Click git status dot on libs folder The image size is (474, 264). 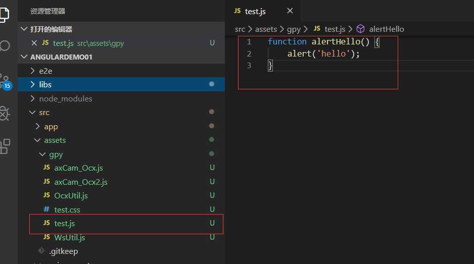tap(212, 84)
